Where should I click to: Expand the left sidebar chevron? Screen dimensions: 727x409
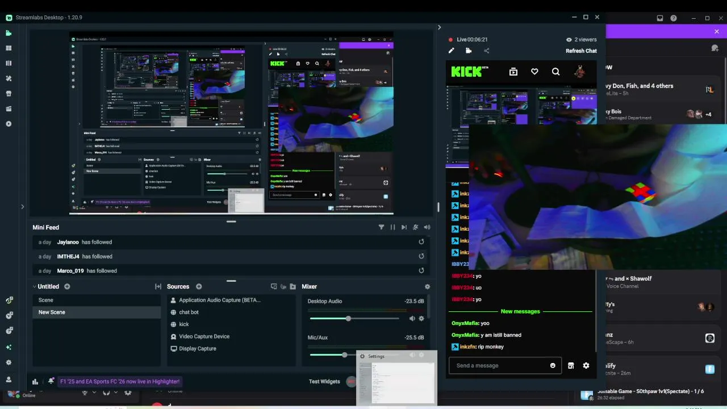point(22,207)
